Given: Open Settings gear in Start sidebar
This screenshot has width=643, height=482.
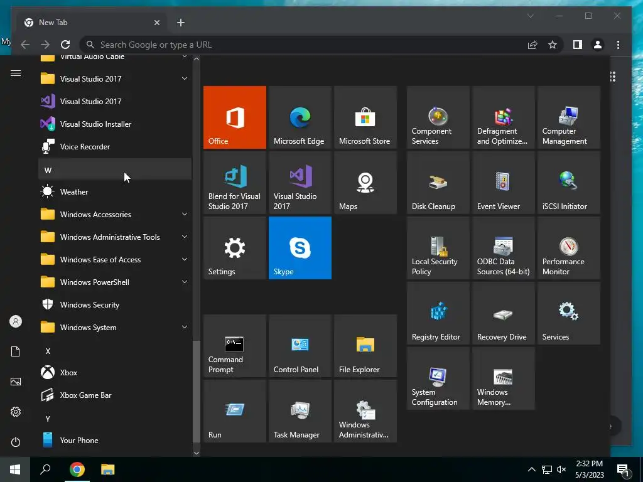Looking at the screenshot, I should (16, 412).
